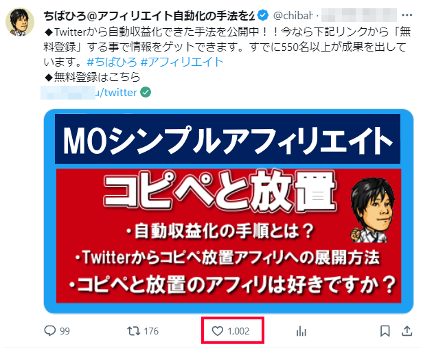The height and width of the screenshot is (353, 423).
Task: Click the 1,002 likes count
Action: click(x=238, y=331)
